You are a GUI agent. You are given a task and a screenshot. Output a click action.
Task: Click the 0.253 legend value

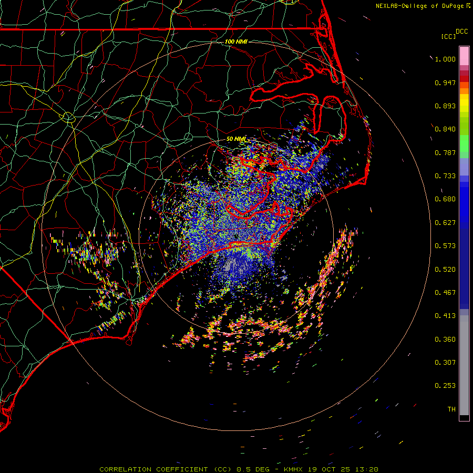pyautogui.click(x=445, y=386)
